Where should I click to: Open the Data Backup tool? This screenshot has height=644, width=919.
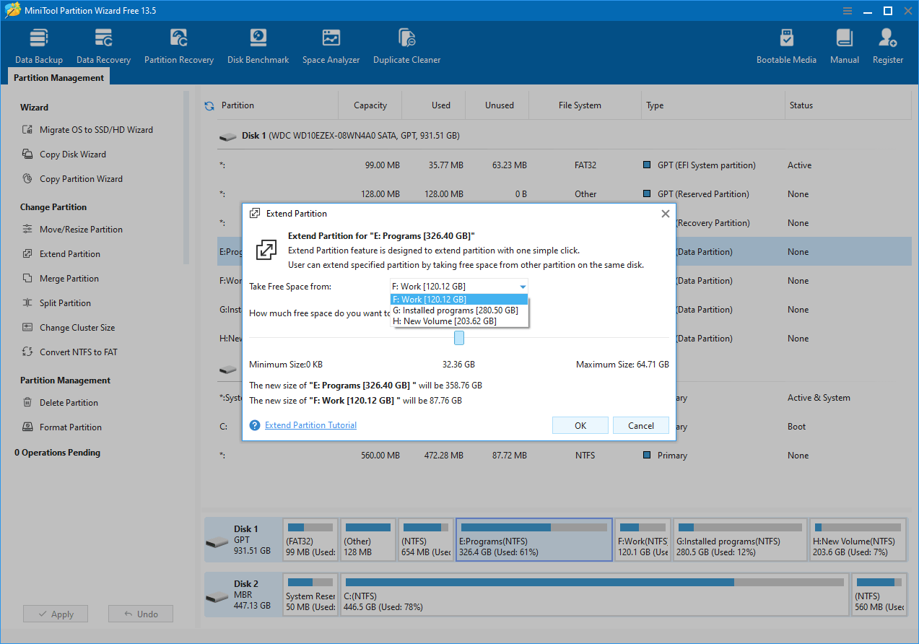(x=39, y=47)
